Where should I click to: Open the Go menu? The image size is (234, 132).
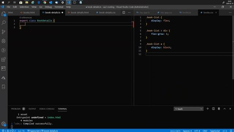click(x=41, y=7)
